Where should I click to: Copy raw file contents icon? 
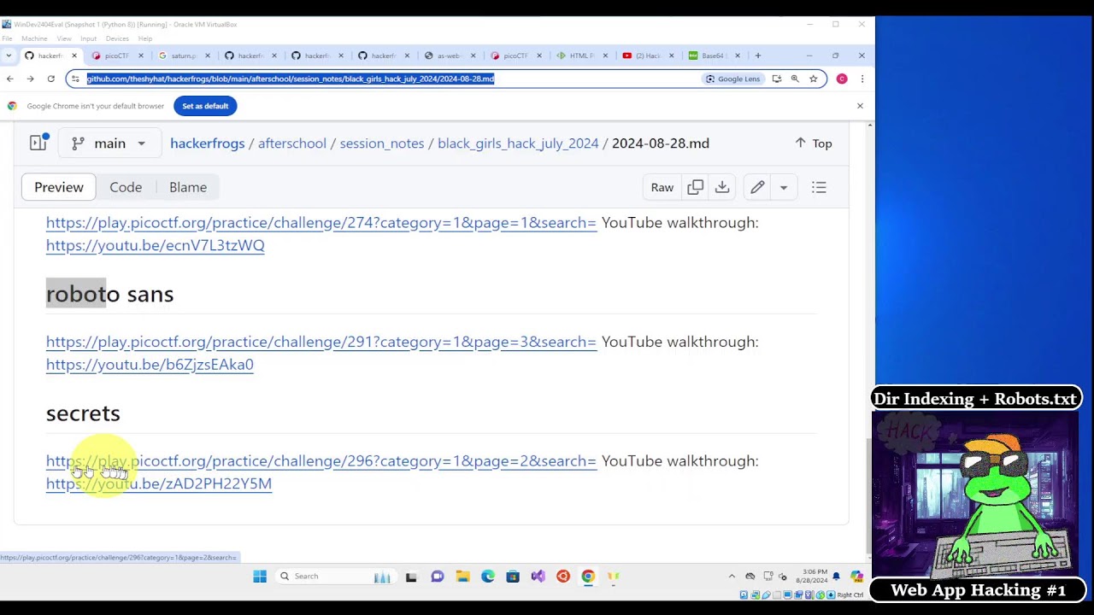point(696,187)
